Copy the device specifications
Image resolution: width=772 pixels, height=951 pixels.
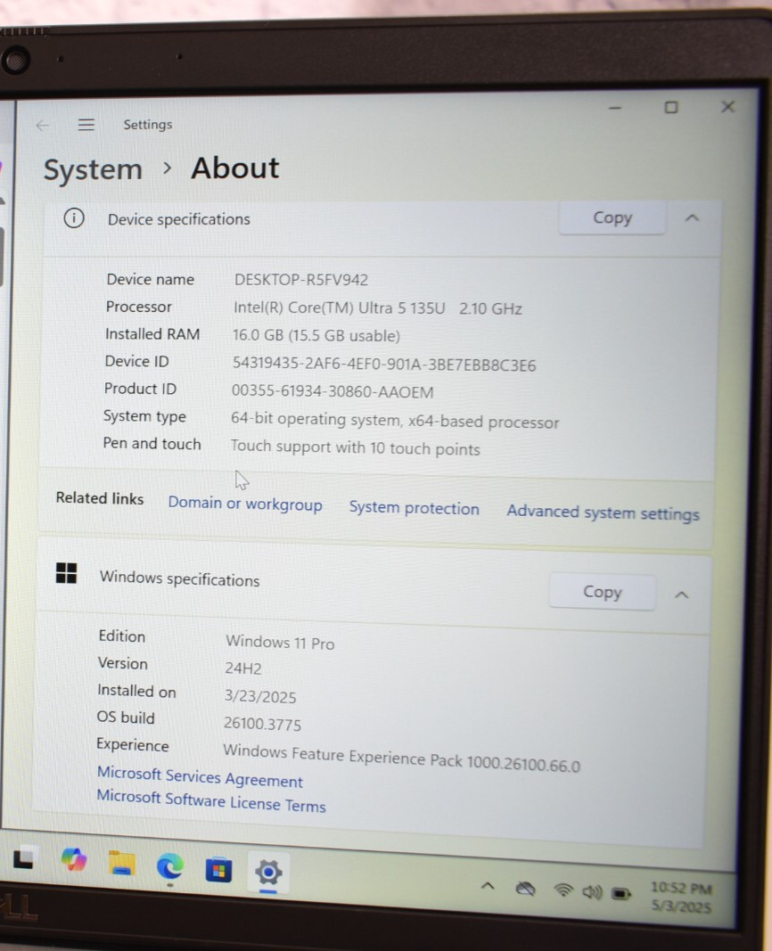click(x=612, y=217)
